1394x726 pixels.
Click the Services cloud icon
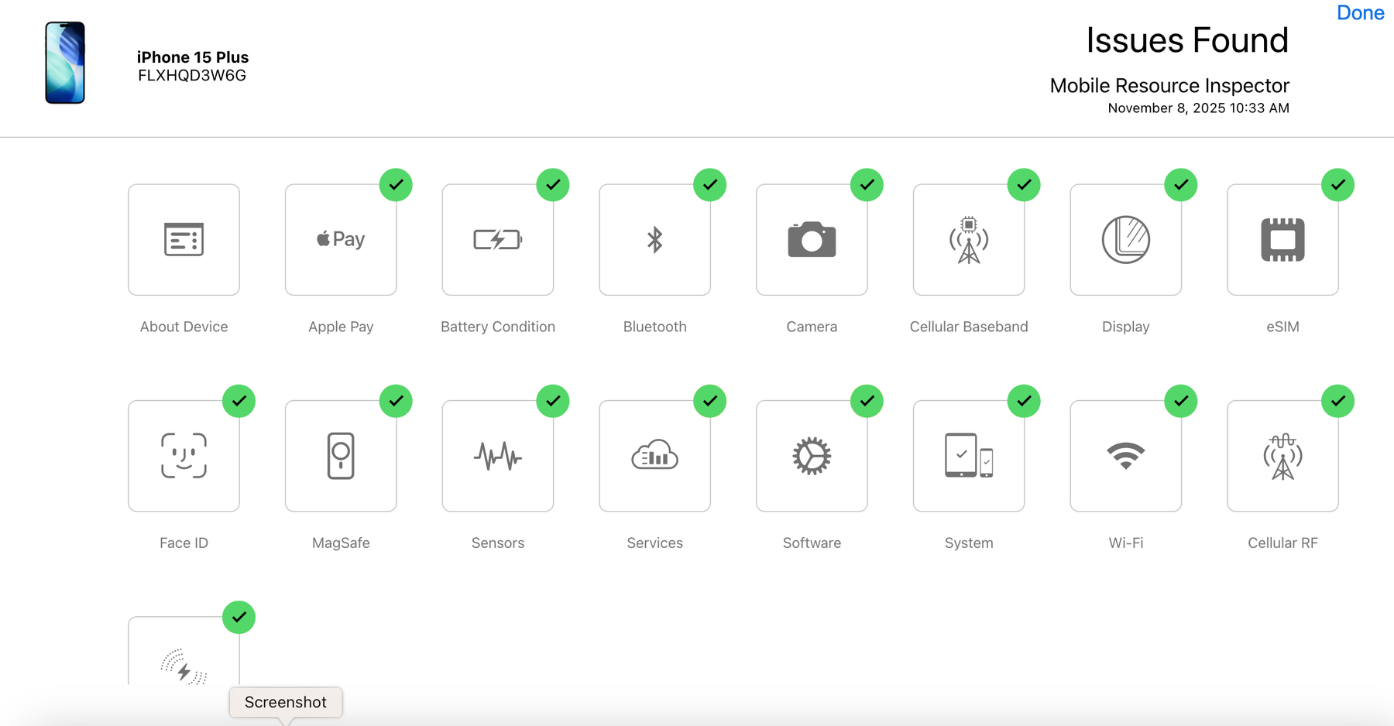click(x=654, y=456)
